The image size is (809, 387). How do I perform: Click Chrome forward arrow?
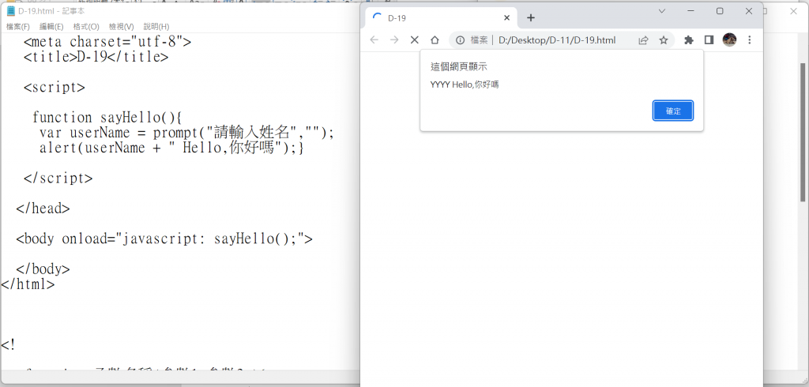point(394,39)
